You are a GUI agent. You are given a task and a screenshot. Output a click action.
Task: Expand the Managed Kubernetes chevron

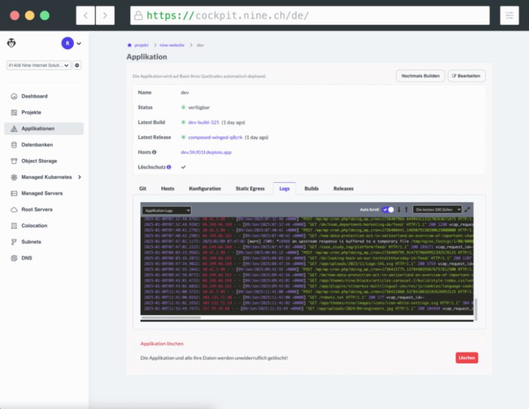click(x=79, y=177)
